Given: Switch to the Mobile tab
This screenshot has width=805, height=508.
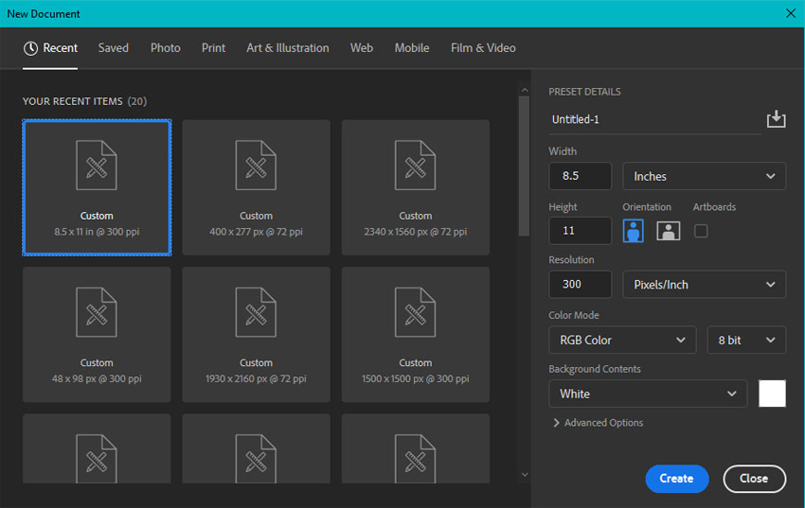Looking at the screenshot, I should (x=412, y=48).
